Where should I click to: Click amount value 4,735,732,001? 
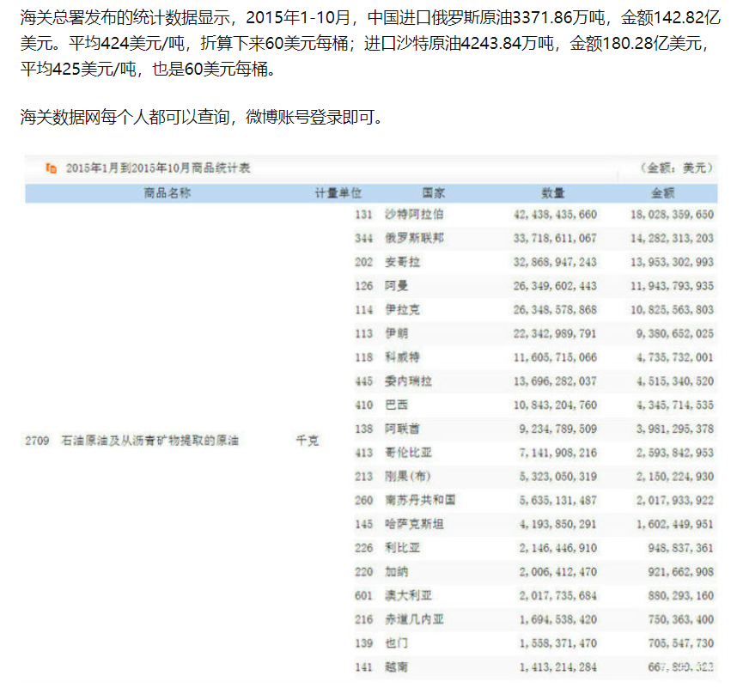click(675, 357)
